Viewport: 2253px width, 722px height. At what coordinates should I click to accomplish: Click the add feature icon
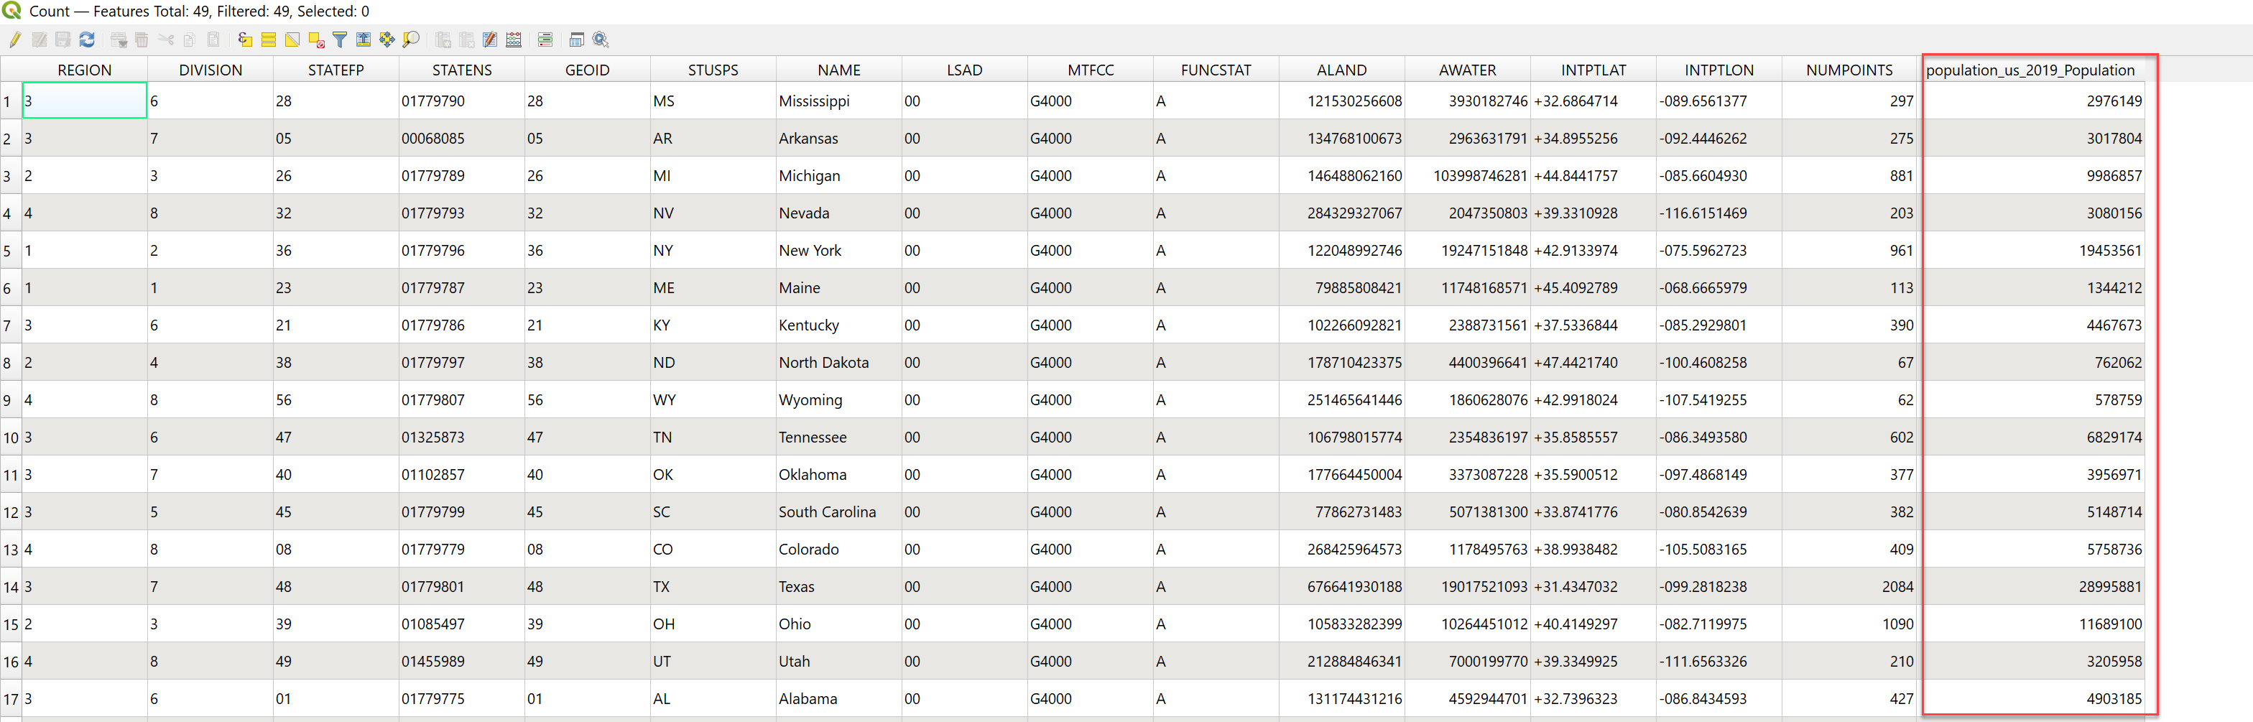pos(119,40)
